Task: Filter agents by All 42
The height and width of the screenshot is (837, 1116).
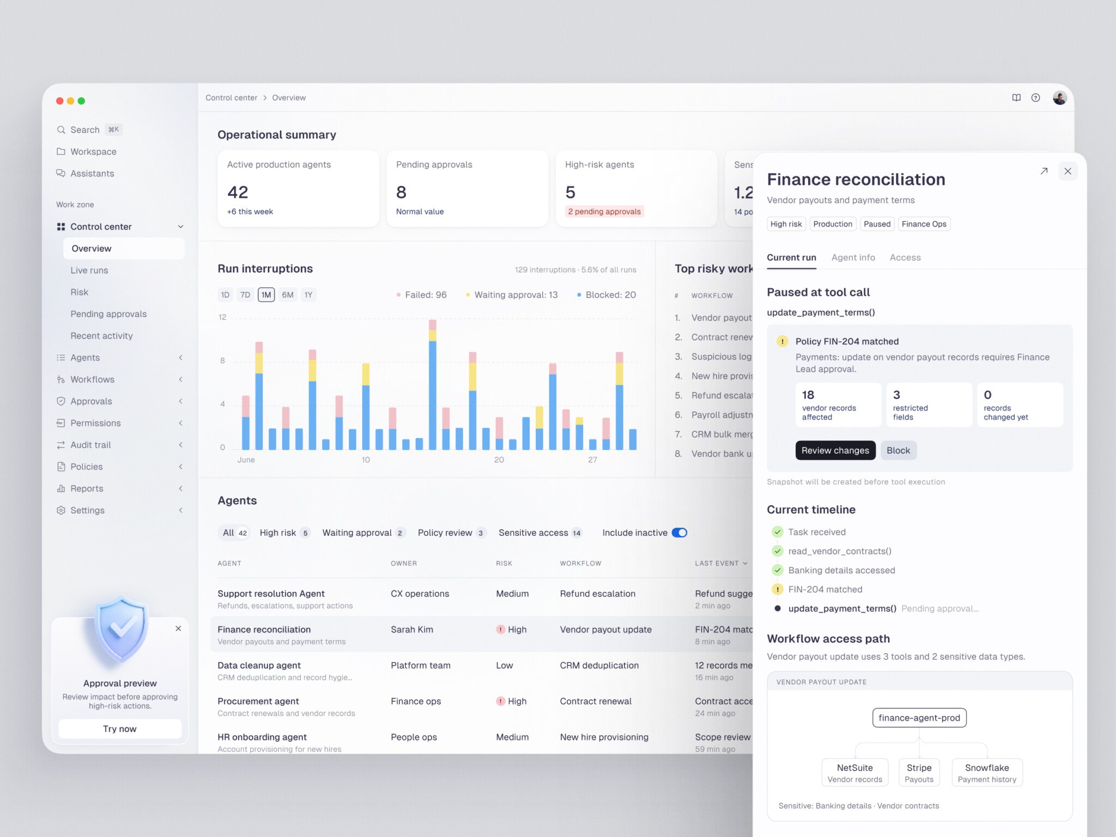Action: tap(235, 532)
